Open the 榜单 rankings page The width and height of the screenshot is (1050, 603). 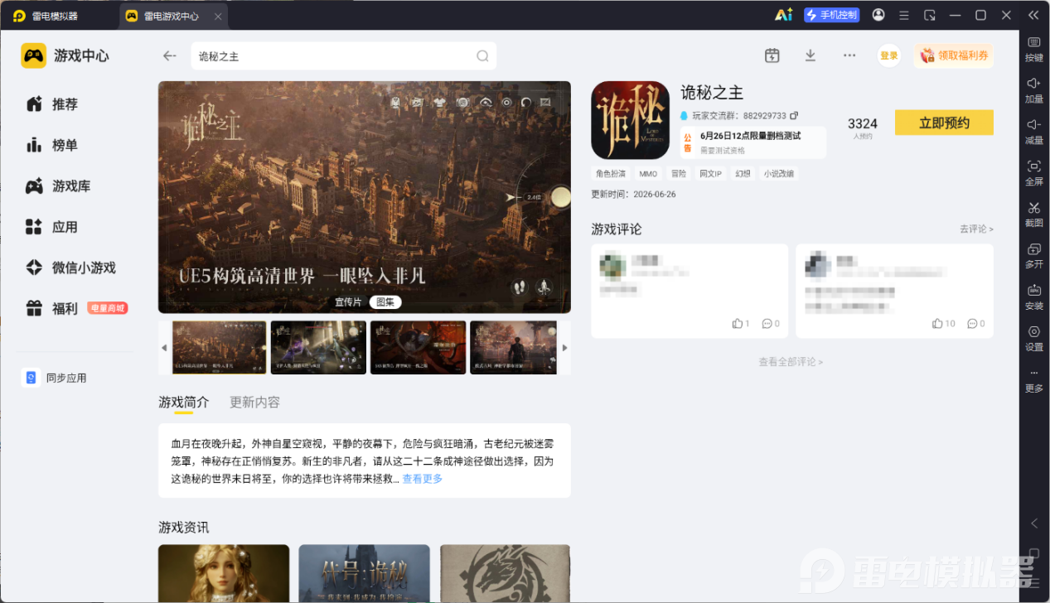point(51,145)
